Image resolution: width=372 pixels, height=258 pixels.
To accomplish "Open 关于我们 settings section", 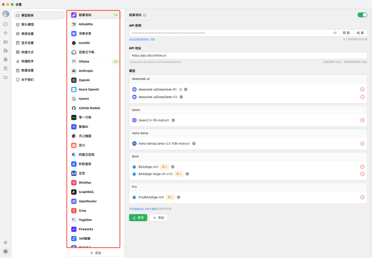I will click(x=39, y=79).
